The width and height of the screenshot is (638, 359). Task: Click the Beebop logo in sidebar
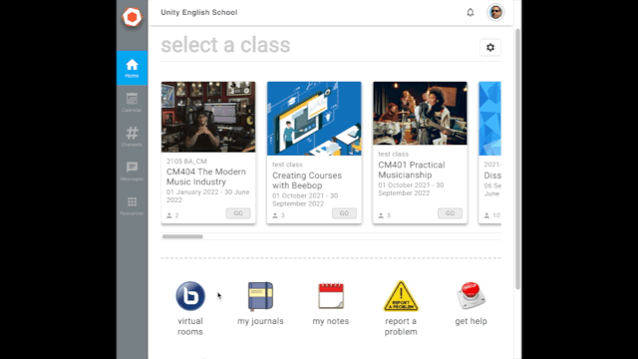132,17
